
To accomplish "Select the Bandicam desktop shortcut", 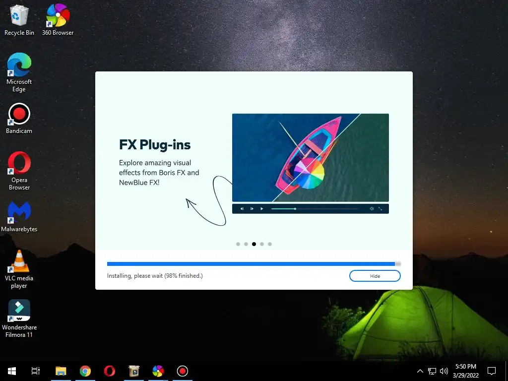I will pos(19,118).
